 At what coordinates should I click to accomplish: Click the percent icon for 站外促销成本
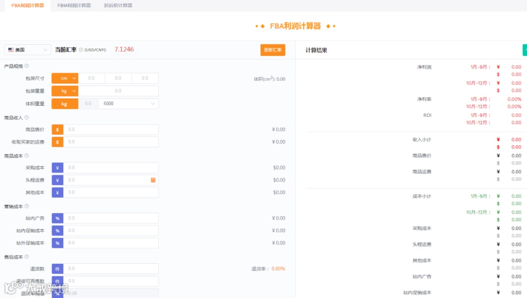(58, 243)
